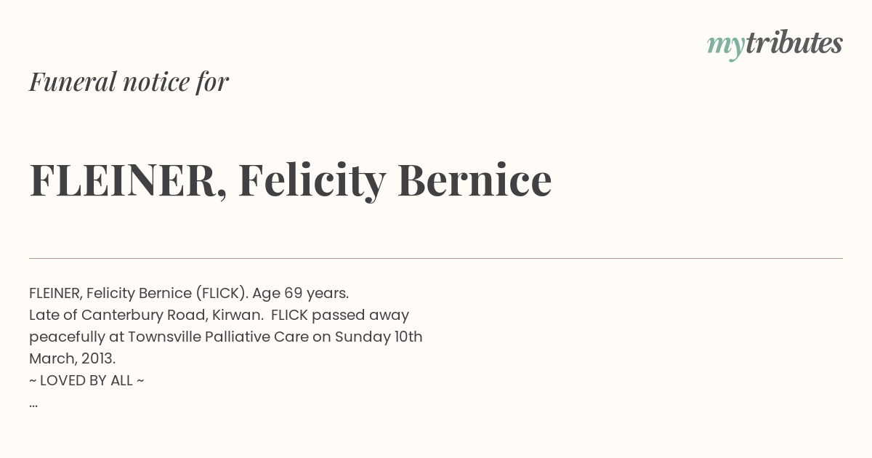
Task: Click the "(FLICK)" nickname in notice text
Action: (x=221, y=294)
